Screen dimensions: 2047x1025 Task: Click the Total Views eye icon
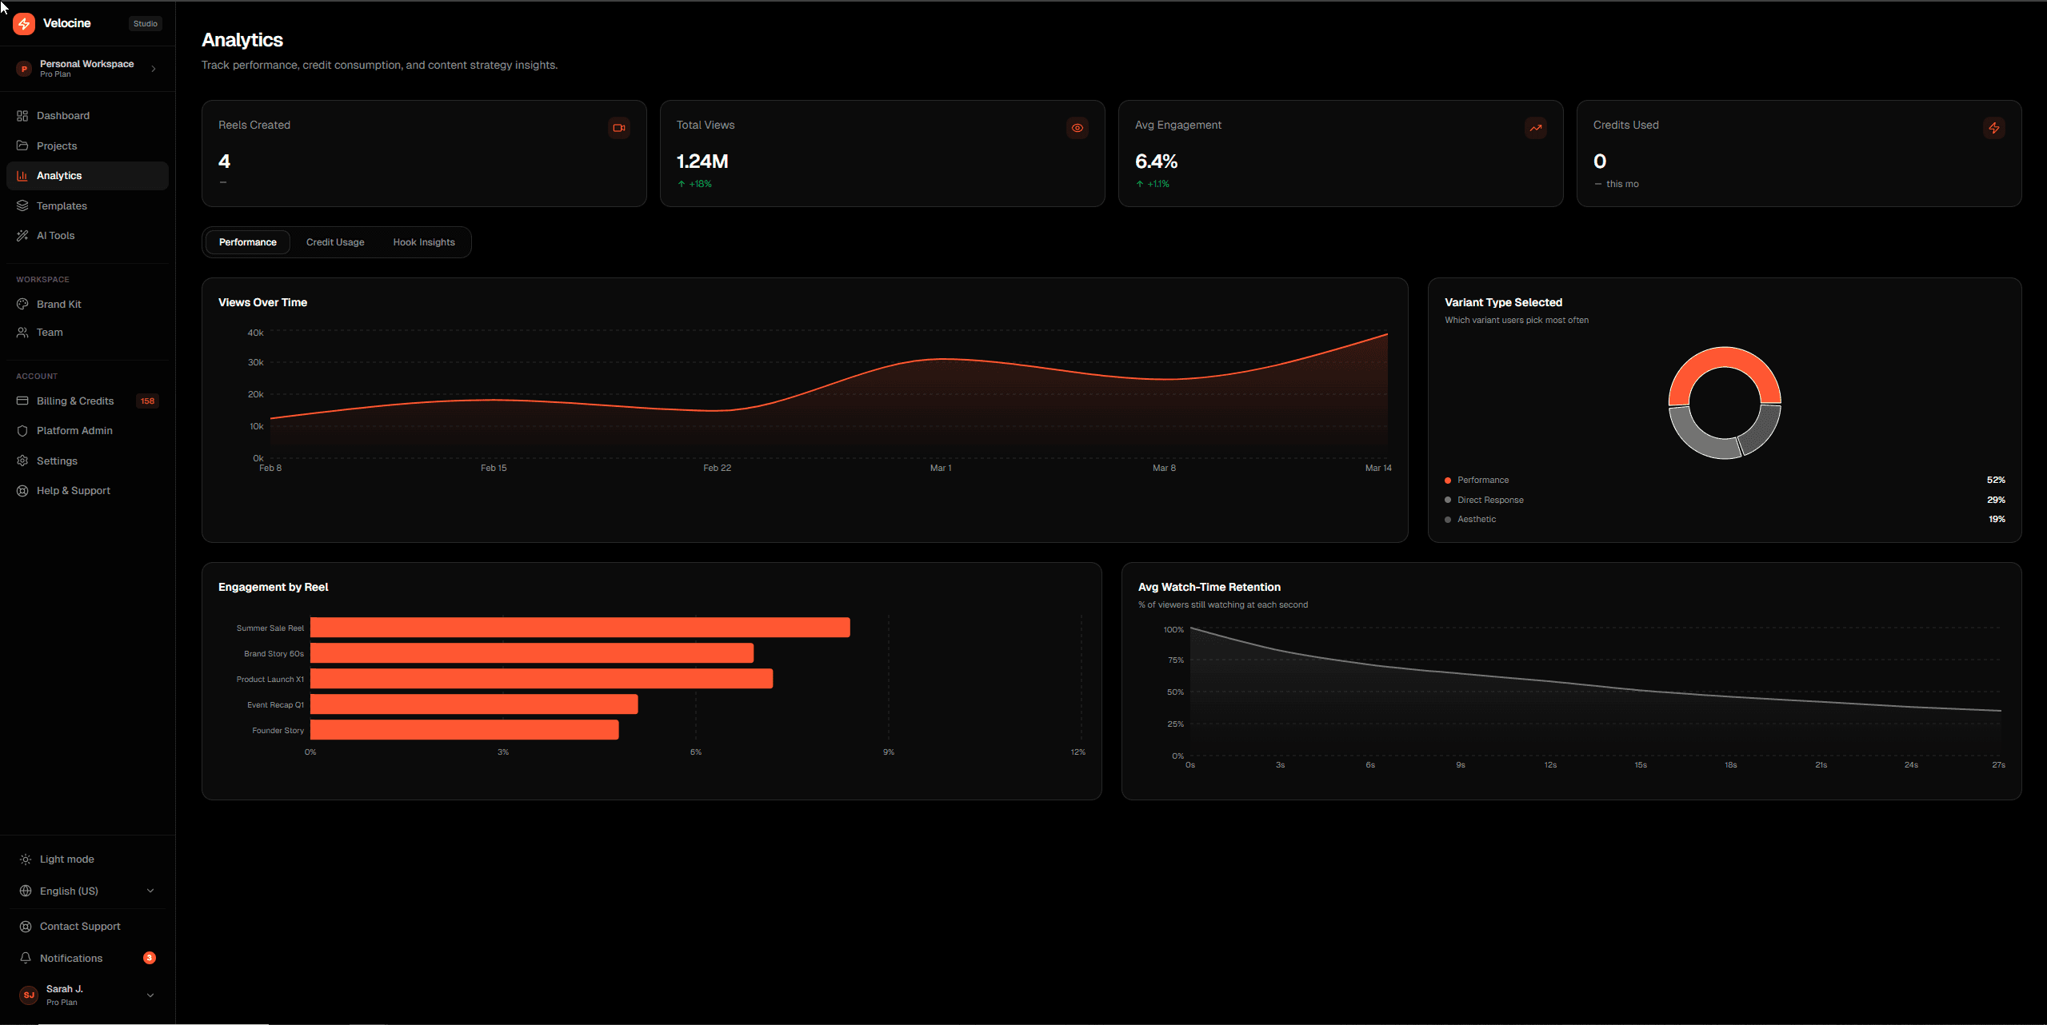click(x=1077, y=128)
